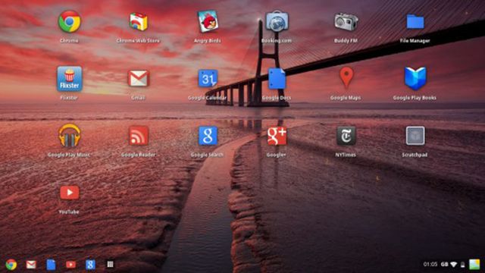The image size is (485, 273).
Task: Open the Wi-Fi network status icon
Action: (454, 265)
